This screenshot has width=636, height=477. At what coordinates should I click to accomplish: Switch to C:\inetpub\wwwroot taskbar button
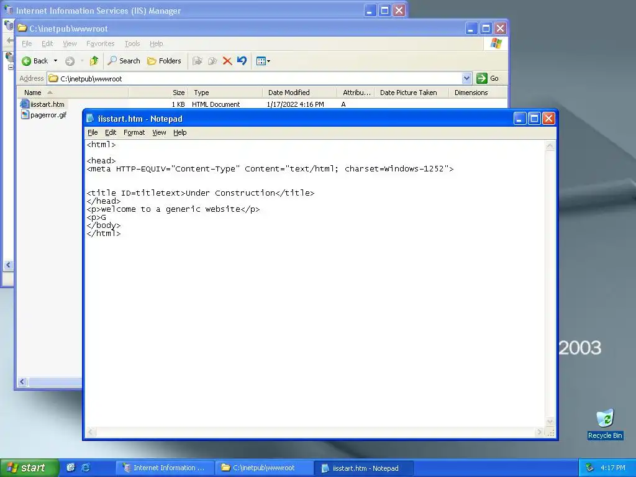(x=263, y=468)
